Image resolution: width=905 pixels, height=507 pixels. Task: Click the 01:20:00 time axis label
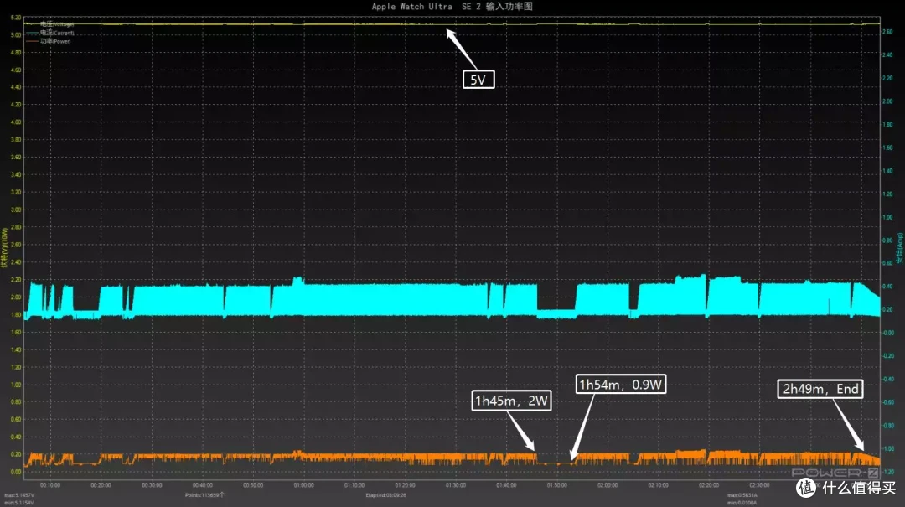click(x=405, y=485)
